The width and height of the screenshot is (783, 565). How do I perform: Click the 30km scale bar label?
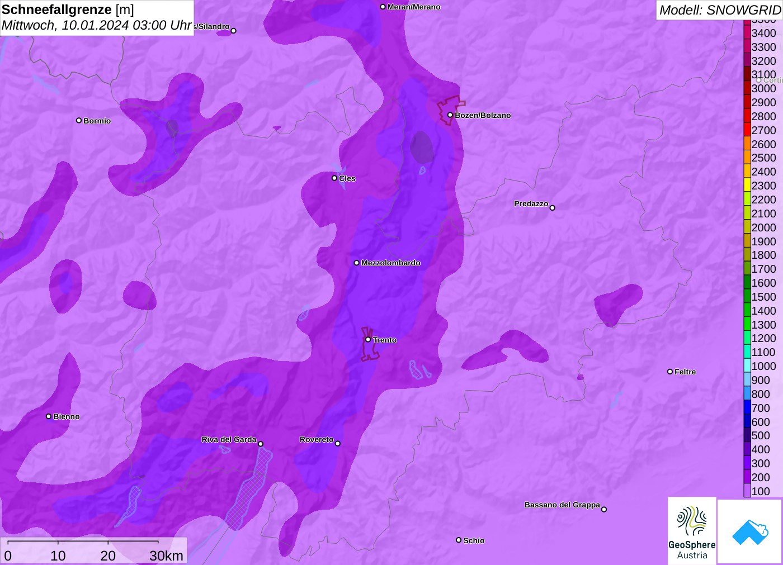point(166,555)
